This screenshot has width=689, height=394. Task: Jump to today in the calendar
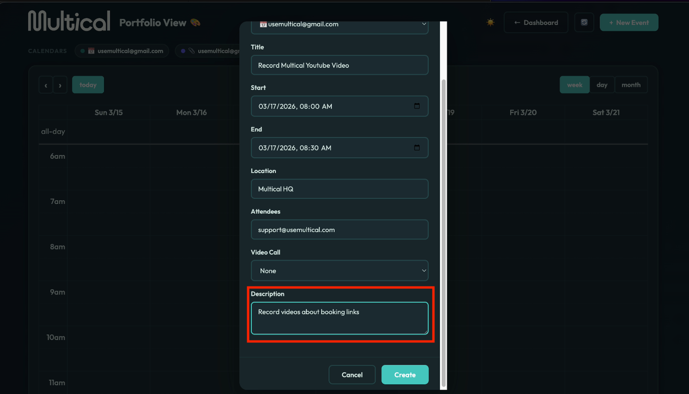[x=88, y=85]
